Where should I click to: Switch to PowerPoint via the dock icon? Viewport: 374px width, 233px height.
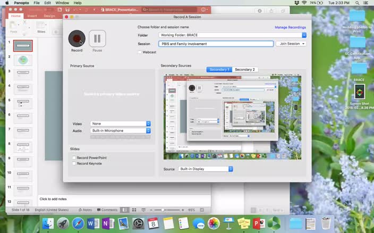tap(259, 223)
